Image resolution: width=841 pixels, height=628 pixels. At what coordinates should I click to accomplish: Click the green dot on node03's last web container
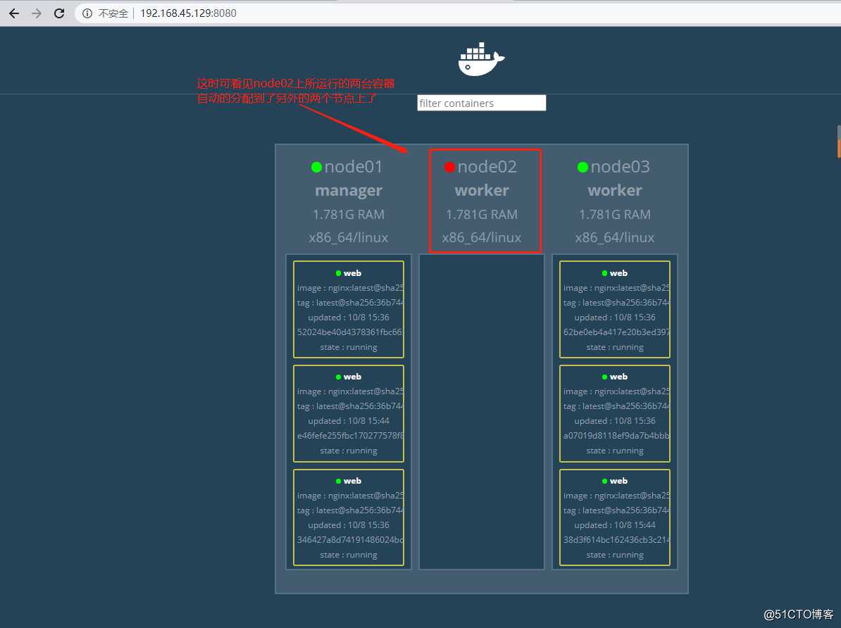click(x=604, y=480)
